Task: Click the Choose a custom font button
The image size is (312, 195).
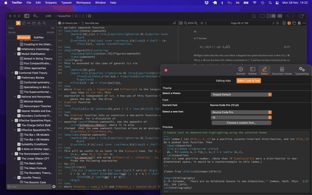Action: (x=241, y=123)
